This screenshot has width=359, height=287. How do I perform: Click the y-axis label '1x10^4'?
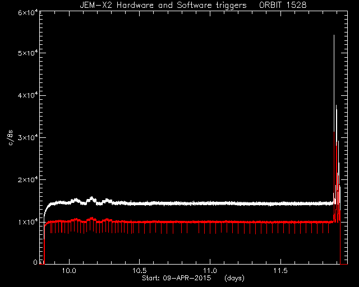pos(28,222)
